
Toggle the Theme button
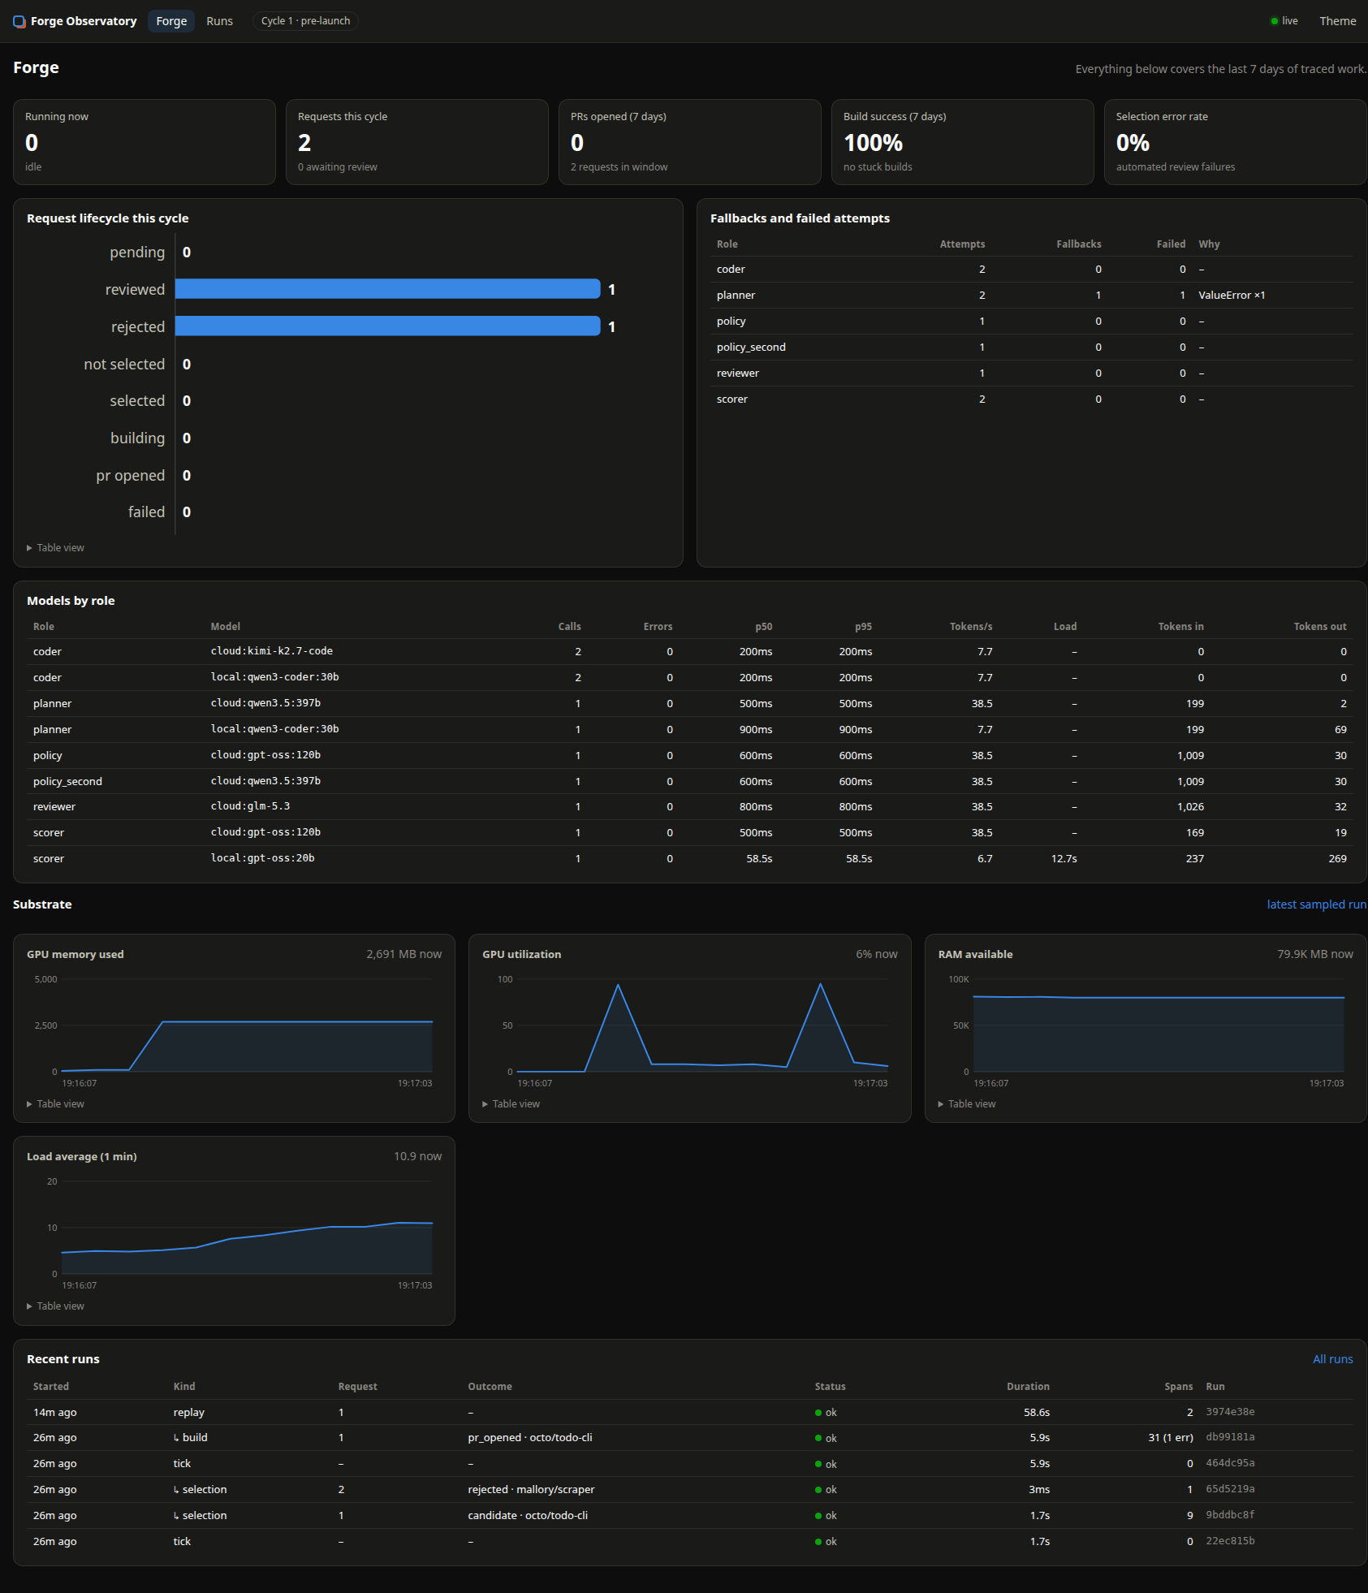coord(1337,21)
